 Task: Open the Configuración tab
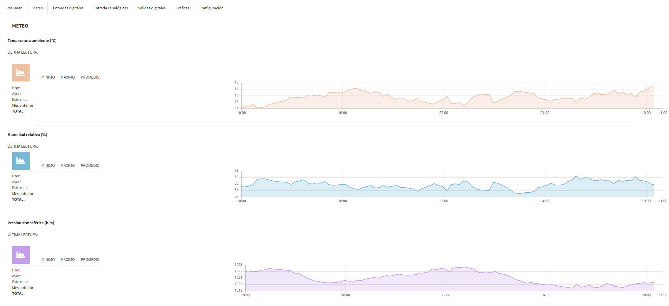click(211, 8)
